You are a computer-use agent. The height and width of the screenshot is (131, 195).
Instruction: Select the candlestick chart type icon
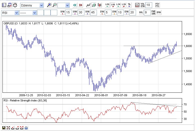99,5
